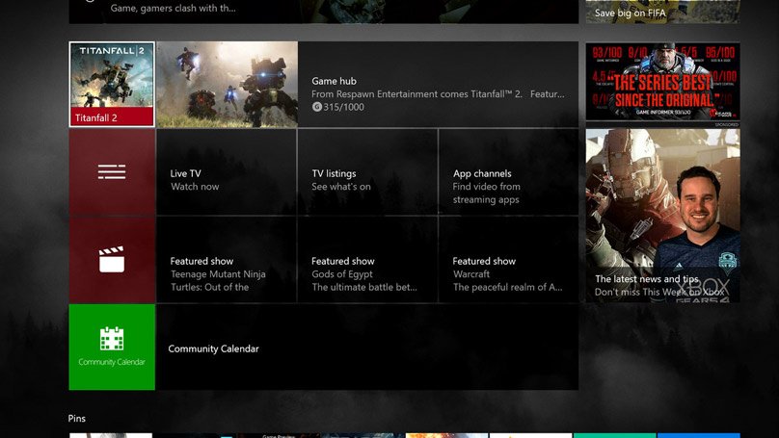779x438 pixels.
Task: Open the gamers clash news banner
Action: 323,12
